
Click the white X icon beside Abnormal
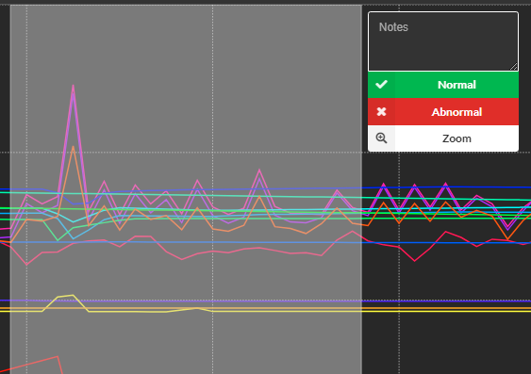(x=381, y=111)
